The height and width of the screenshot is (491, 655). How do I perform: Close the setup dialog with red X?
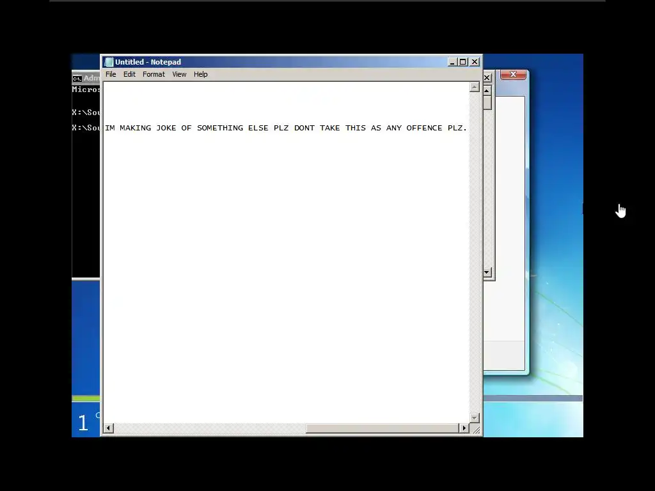pyautogui.click(x=513, y=74)
